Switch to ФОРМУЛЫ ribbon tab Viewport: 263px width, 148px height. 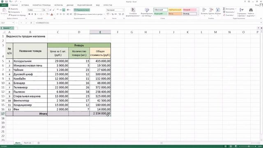point(58,5)
